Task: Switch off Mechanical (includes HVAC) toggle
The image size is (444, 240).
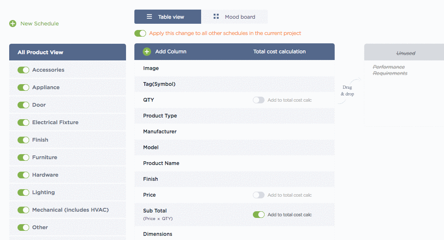Action: click(23, 210)
